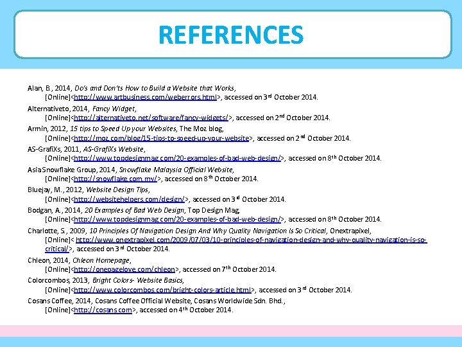Click 'accessed on 7th October 2014' text
Screen dimensions: 462x347
click(229, 269)
